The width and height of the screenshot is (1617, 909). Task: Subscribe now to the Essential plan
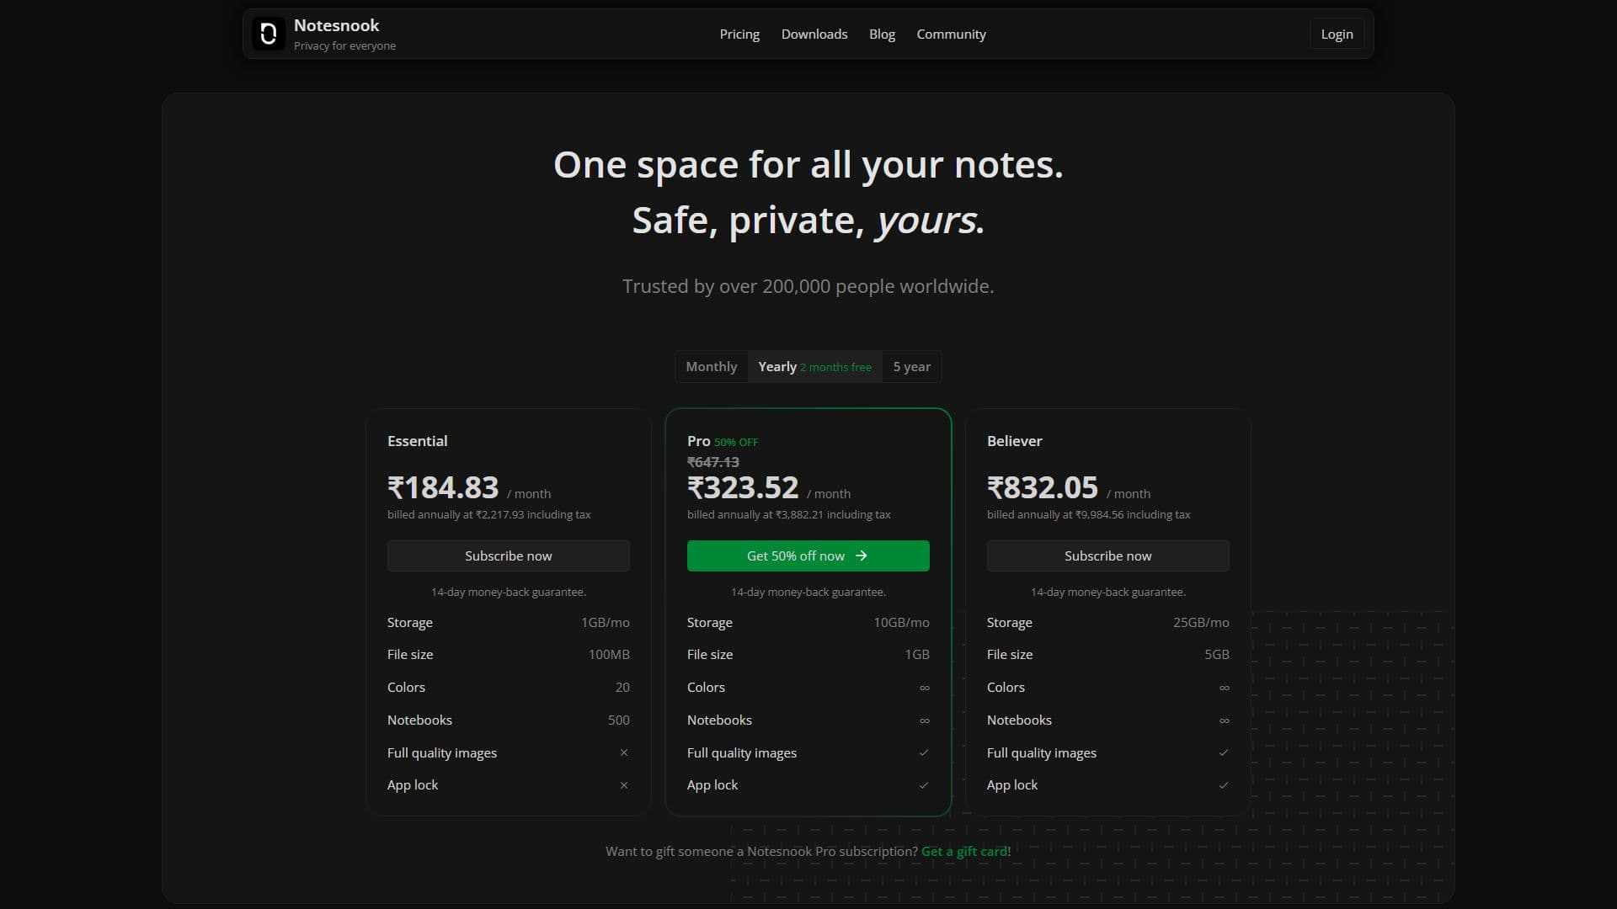click(509, 555)
